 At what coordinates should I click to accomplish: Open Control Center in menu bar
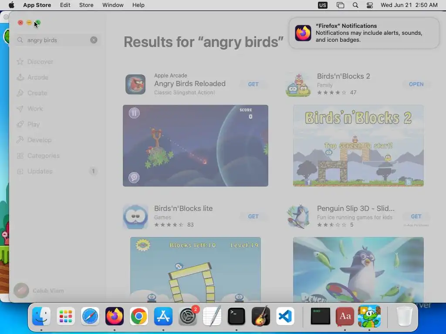pos(369,5)
